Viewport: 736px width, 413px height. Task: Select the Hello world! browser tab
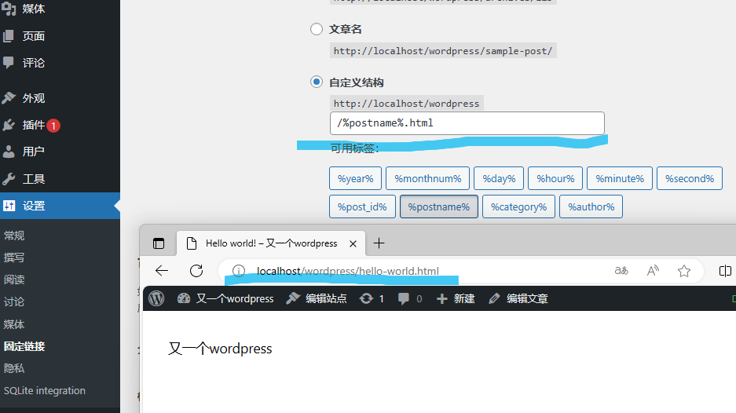271,243
